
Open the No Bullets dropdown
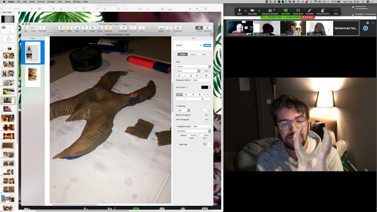(x=193, y=131)
